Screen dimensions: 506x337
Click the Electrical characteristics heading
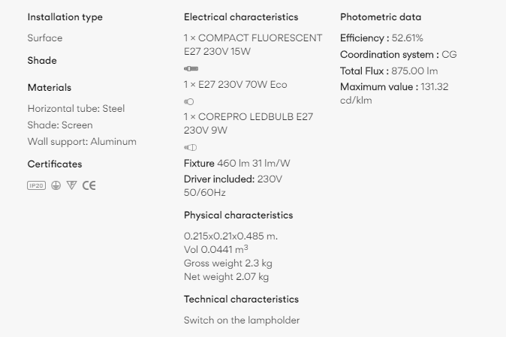tap(241, 17)
